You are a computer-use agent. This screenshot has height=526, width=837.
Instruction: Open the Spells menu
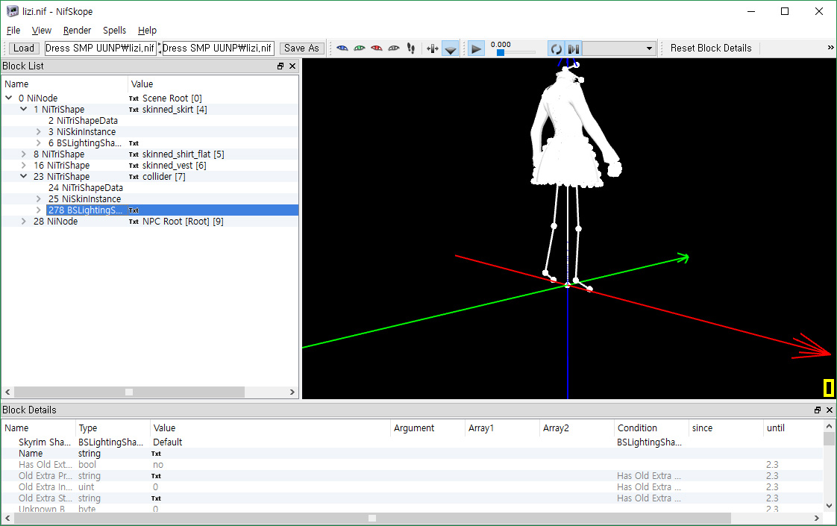point(114,31)
